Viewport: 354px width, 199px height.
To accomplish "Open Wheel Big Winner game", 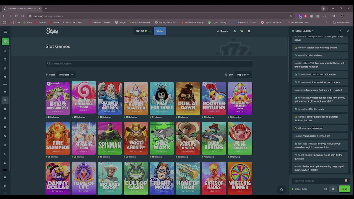I will coord(240,178).
